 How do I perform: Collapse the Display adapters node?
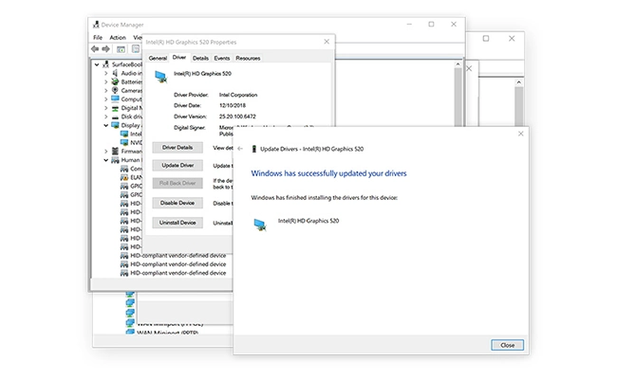(106, 125)
